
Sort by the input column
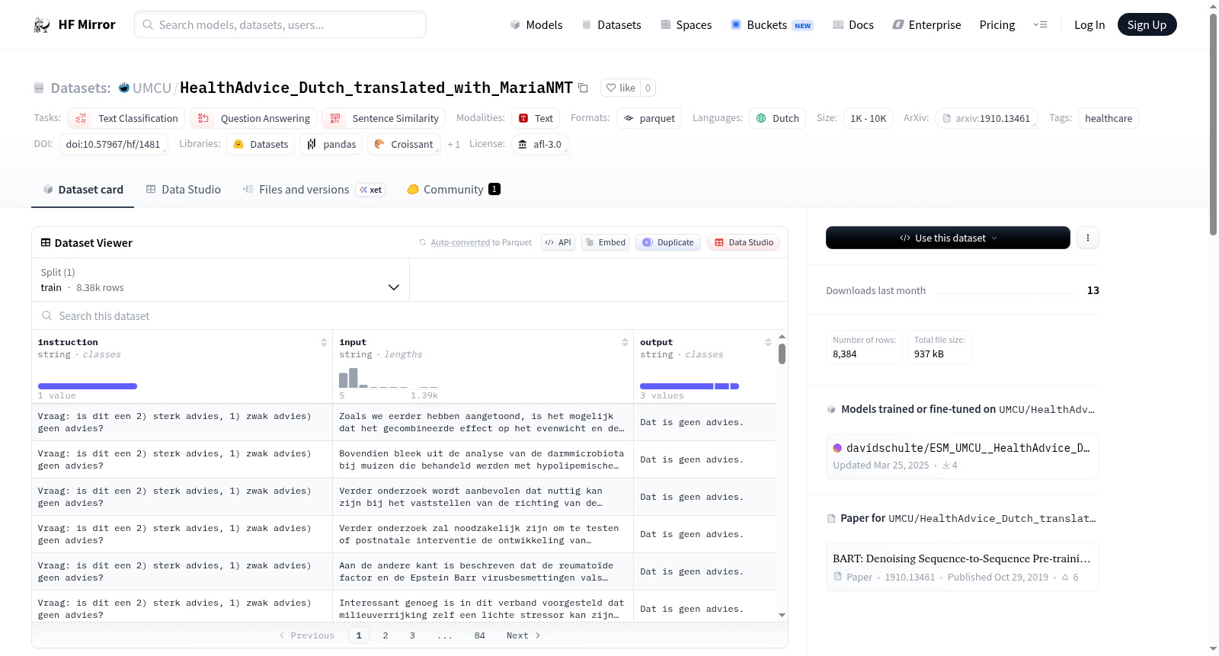point(625,342)
